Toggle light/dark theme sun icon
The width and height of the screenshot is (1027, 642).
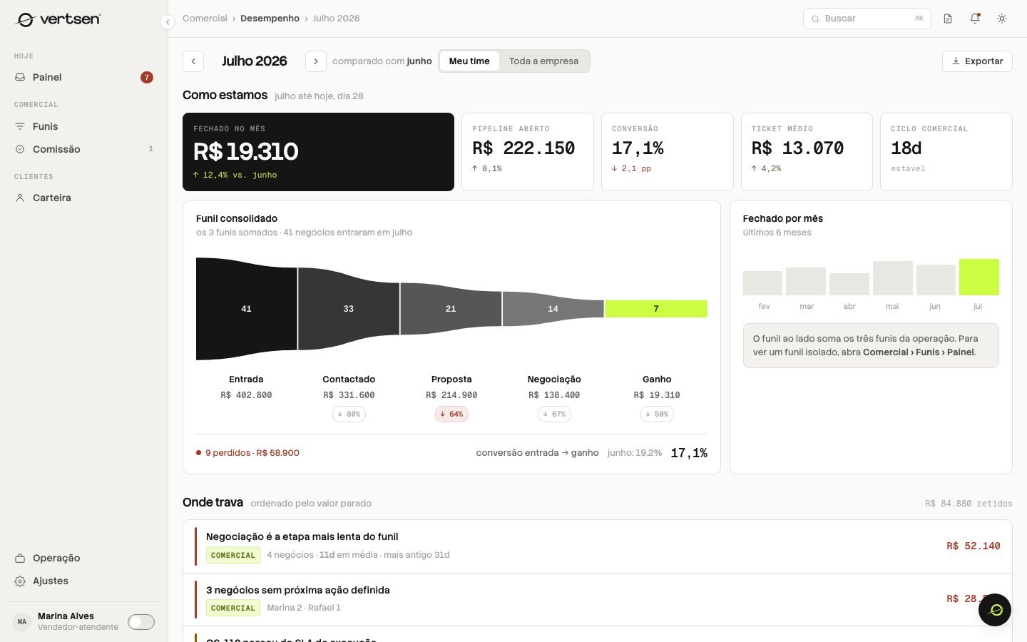click(x=1002, y=19)
